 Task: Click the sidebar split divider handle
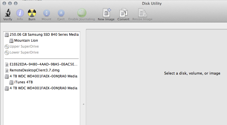point(83,104)
